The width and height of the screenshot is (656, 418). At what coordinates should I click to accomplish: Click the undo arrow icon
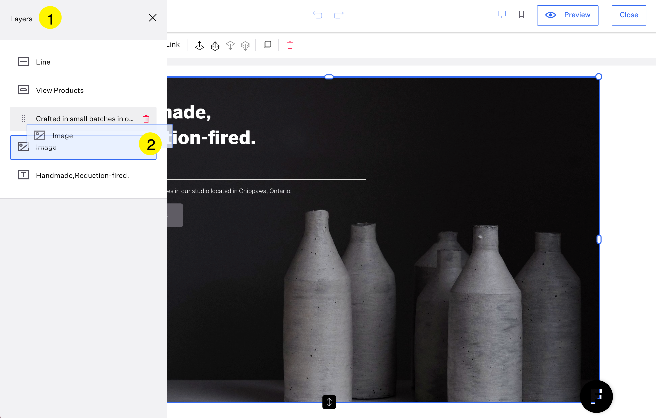(317, 15)
